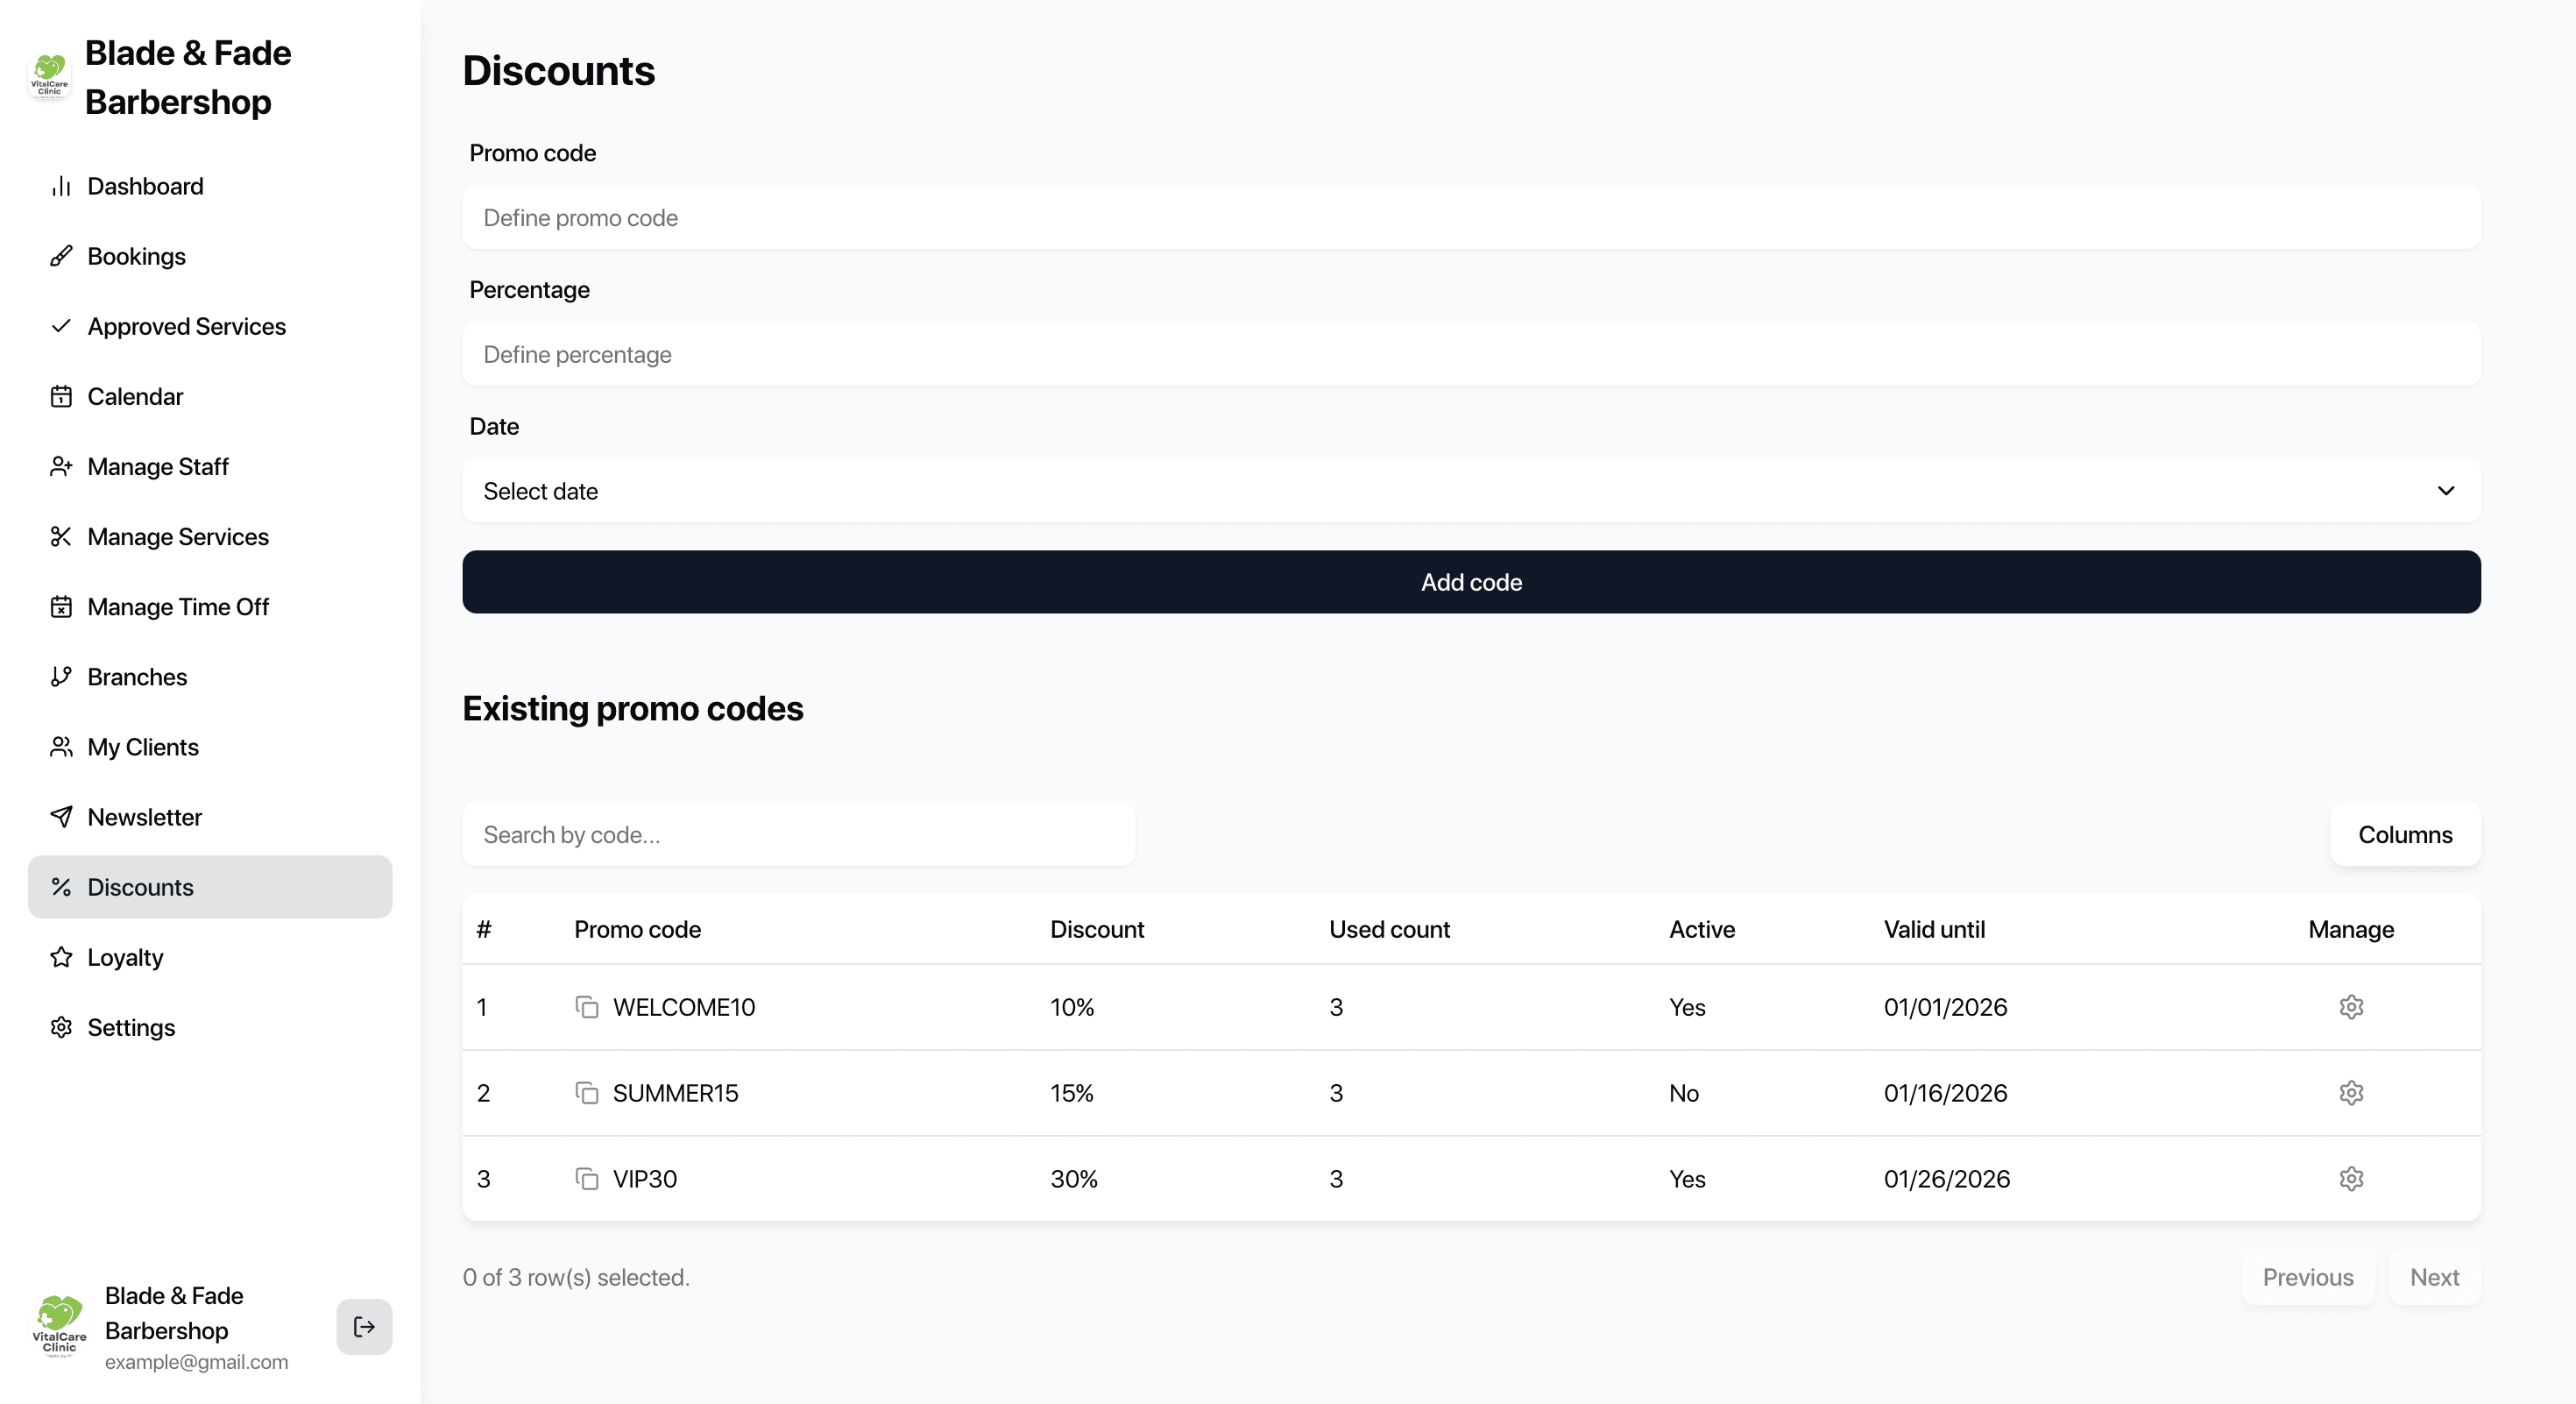This screenshot has width=2576, height=1404.
Task: Click copy icon next to VIP30
Action: point(587,1179)
